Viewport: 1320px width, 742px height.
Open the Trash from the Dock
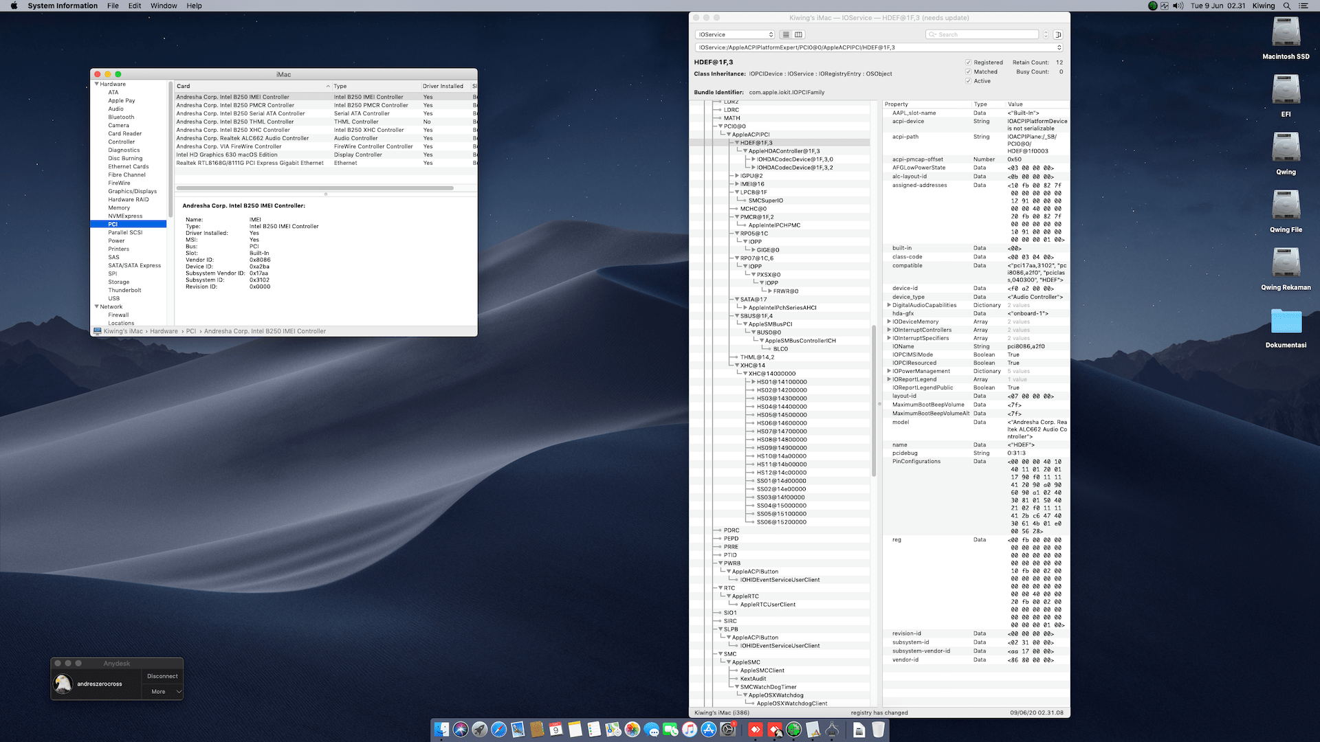coord(878,730)
